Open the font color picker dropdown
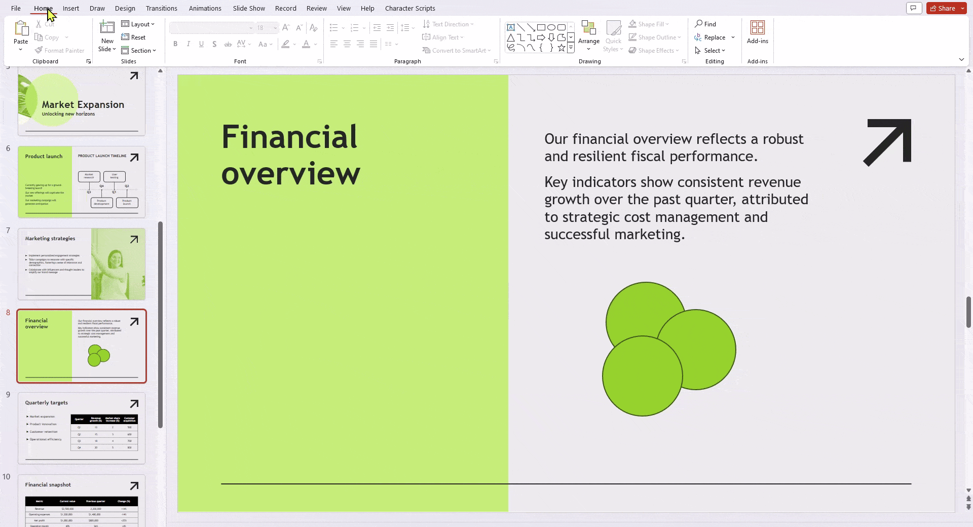973x527 pixels. click(x=315, y=45)
